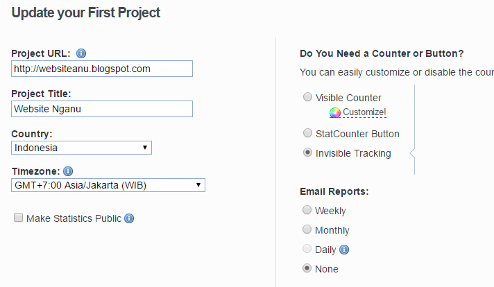This screenshot has height=287, width=494.
Task: Click the Project Title text field
Action: tap(102, 109)
